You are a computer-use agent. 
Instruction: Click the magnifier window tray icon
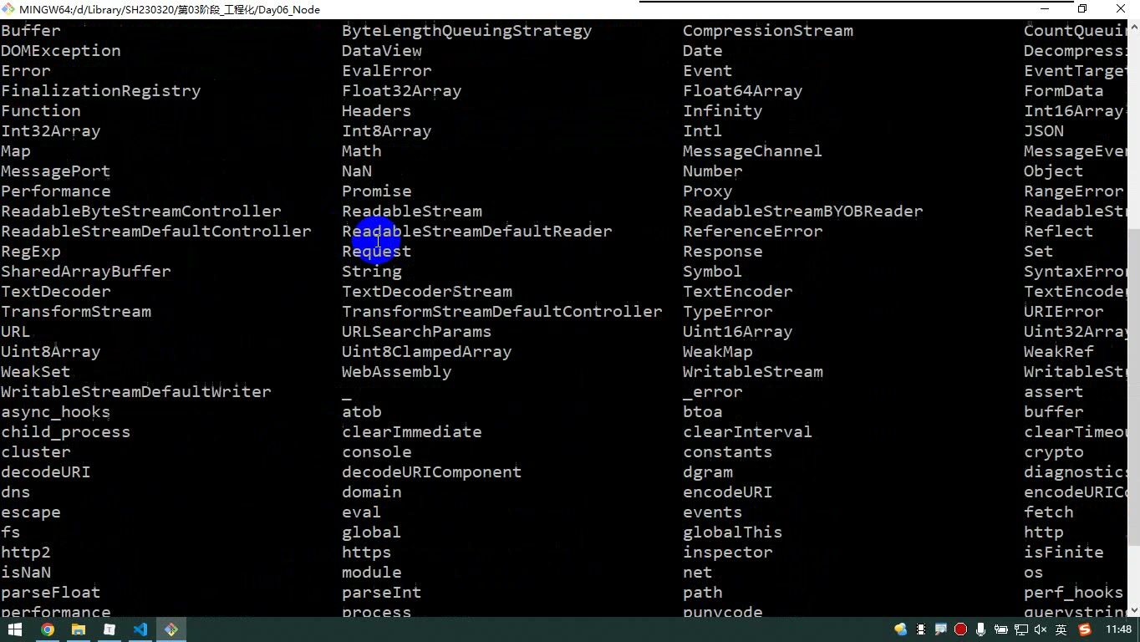click(941, 629)
